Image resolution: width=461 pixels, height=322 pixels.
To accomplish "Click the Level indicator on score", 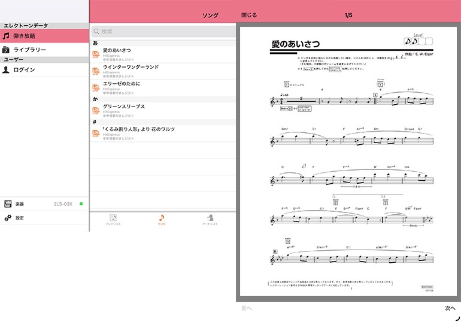I will pos(418,40).
